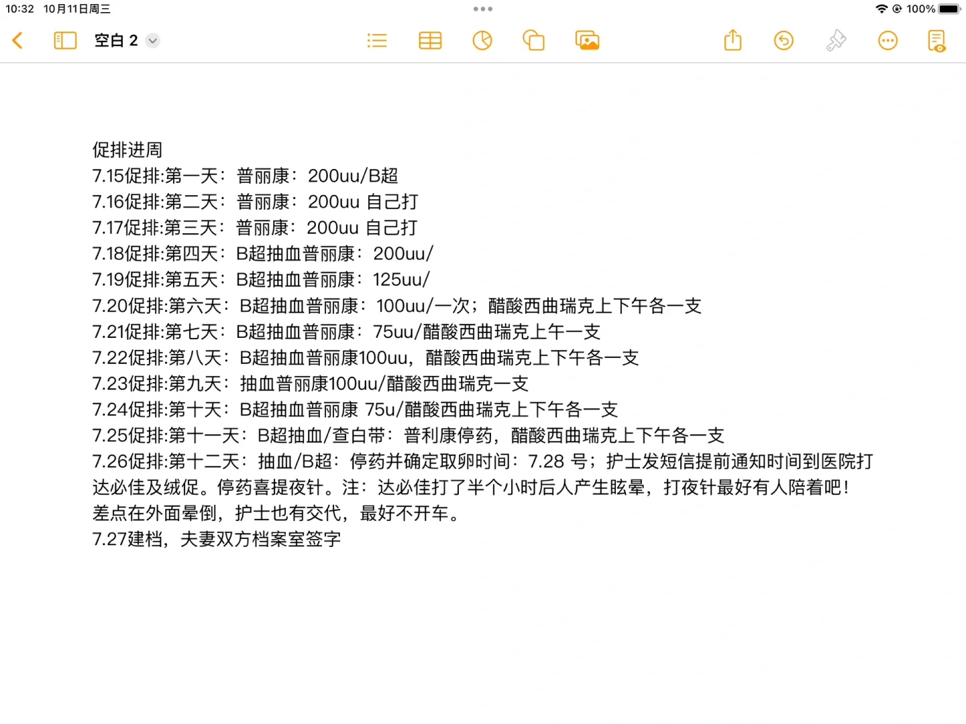Open the shape insert menu
The height and width of the screenshot is (724, 966).
pos(534,41)
